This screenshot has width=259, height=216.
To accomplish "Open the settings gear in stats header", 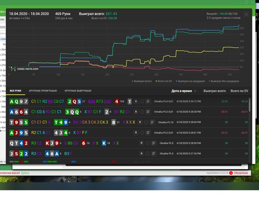I will pyautogui.click(x=246, y=14).
